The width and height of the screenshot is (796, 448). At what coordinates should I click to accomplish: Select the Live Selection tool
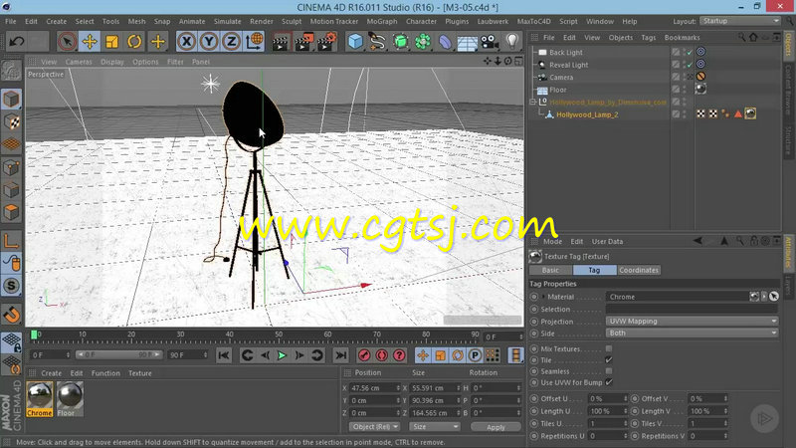coord(67,41)
